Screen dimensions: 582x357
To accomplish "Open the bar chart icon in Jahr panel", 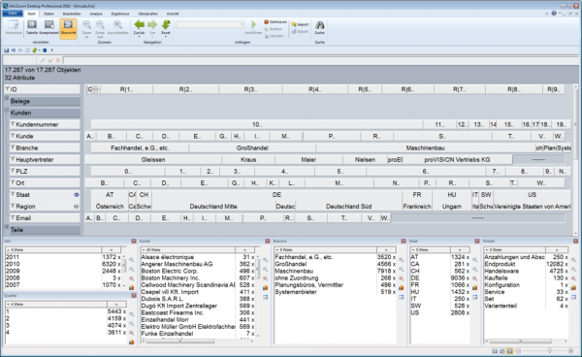I will point(131,287).
